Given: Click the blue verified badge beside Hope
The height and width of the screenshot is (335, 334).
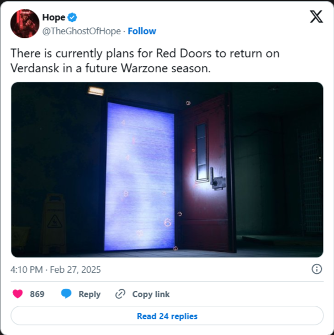Looking at the screenshot, I should point(72,17).
